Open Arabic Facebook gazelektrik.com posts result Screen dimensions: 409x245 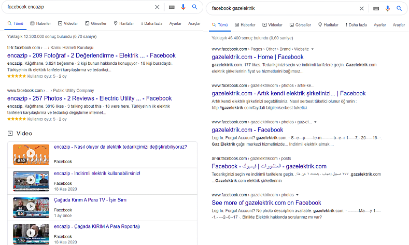pos(269,166)
